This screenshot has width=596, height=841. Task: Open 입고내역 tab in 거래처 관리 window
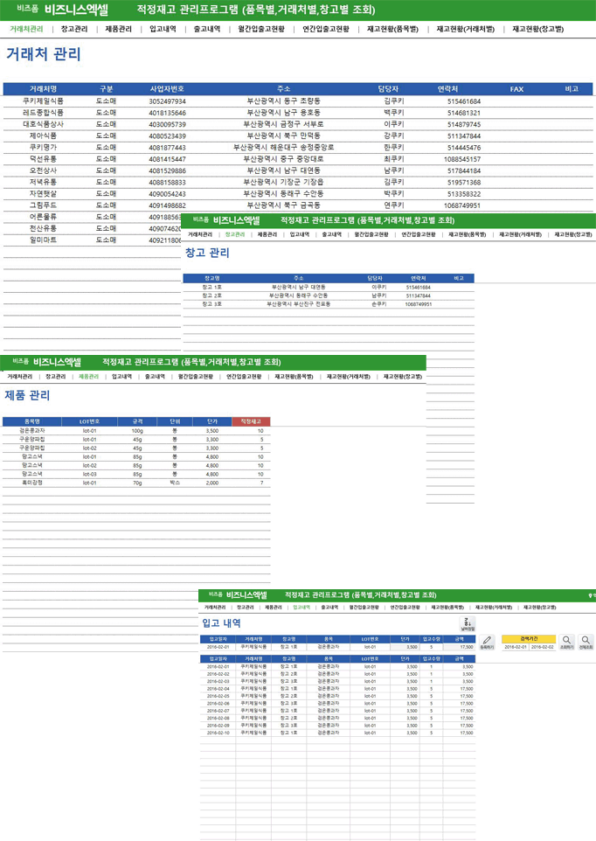point(163,29)
